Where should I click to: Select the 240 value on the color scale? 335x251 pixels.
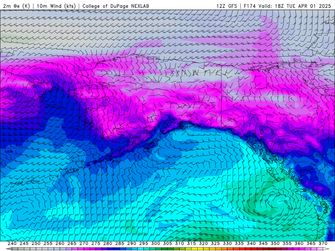pyautogui.click(x=12, y=243)
